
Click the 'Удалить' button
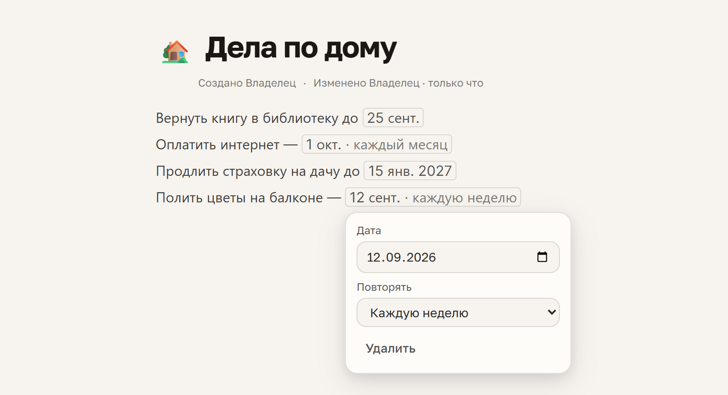click(391, 349)
